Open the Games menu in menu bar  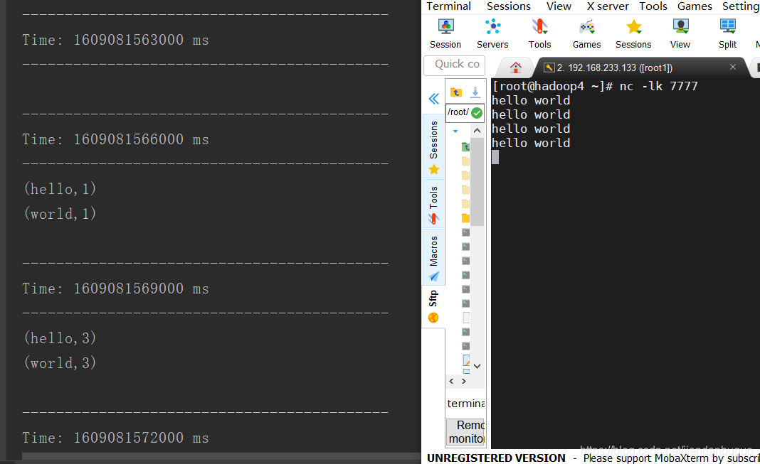click(x=695, y=6)
